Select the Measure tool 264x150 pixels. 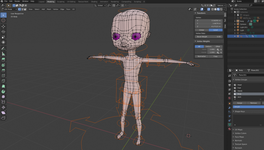pyautogui.click(x=3, y=54)
